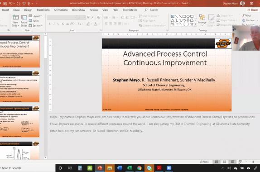Viewport: 260px width, 172px height.
Task: Click the New Slide icon
Action: click(x=15, y=17)
